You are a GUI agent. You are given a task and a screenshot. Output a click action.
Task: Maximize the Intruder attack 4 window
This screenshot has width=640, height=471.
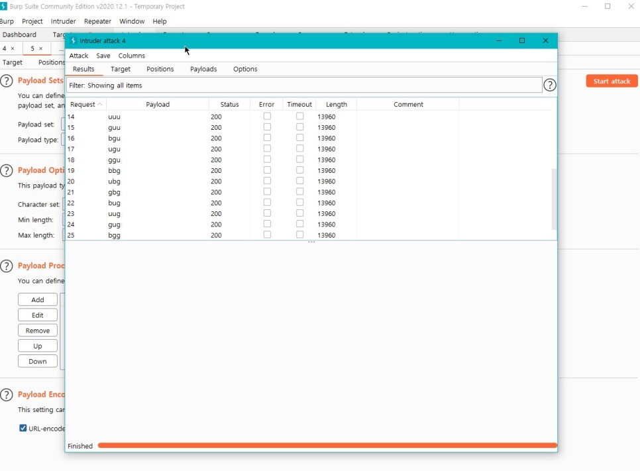pos(521,40)
